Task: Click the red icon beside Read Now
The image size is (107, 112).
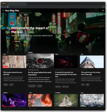Action: (13, 41)
